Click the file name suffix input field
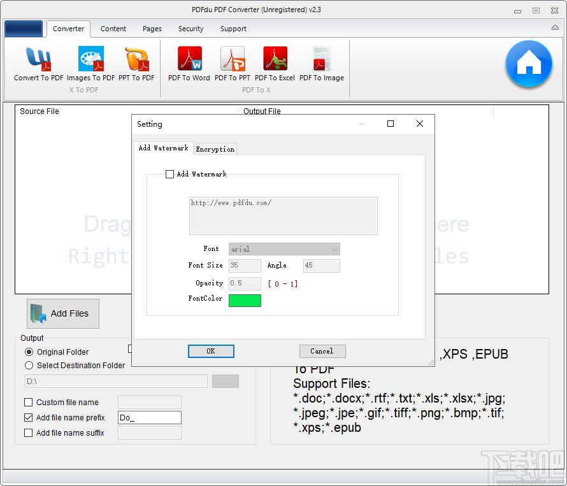The height and width of the screenshot is (486, 567). [149, 432]
